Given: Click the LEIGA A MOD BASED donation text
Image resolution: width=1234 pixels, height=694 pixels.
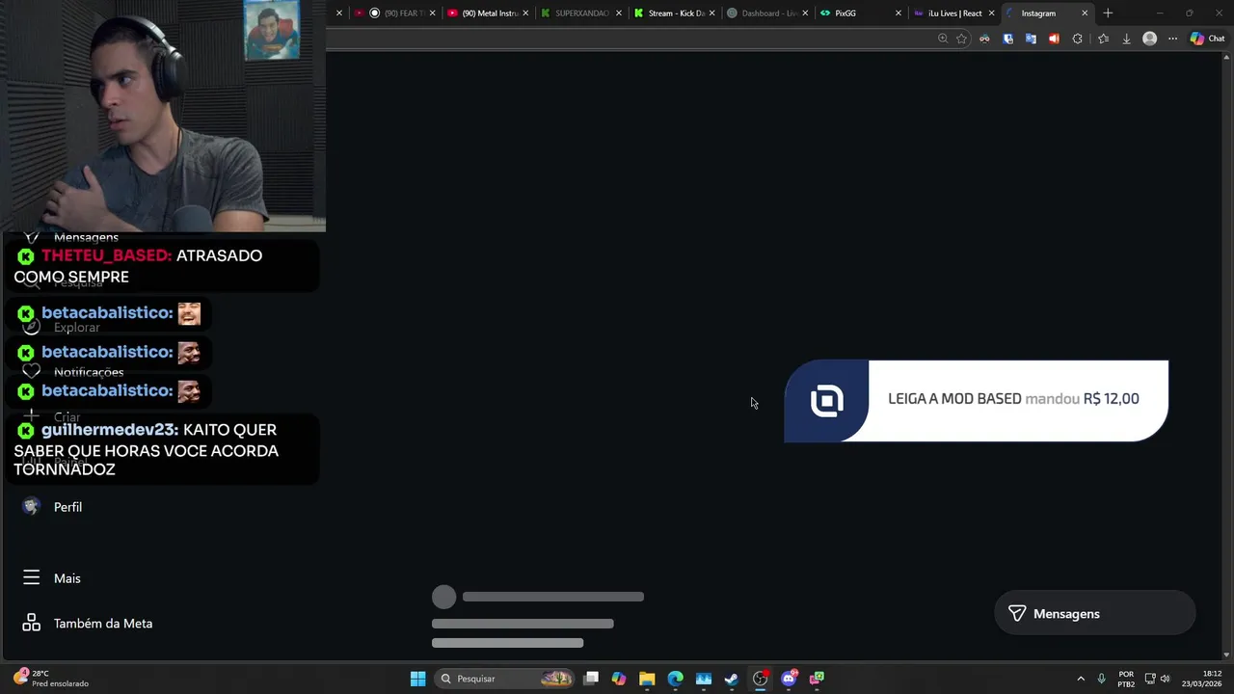Looking at the screenshot, I should [x=954, y=399].
